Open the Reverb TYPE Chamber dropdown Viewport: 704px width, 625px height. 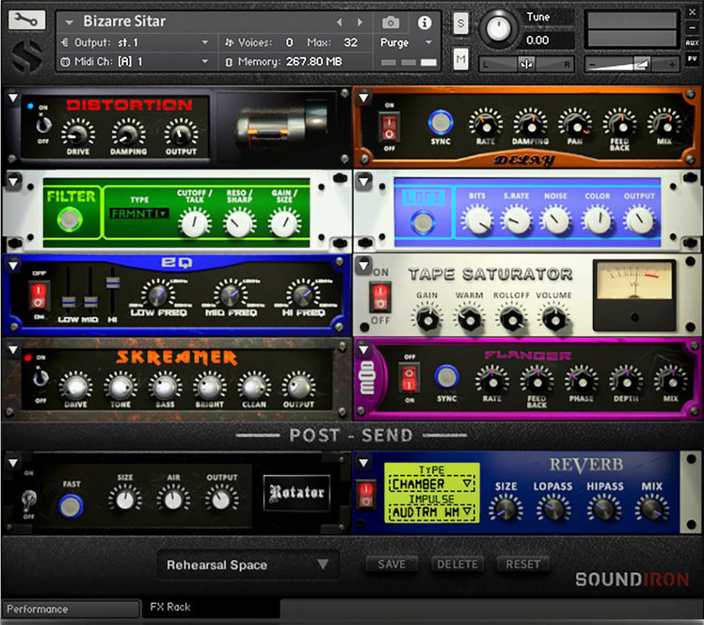(x=431, y=484)
